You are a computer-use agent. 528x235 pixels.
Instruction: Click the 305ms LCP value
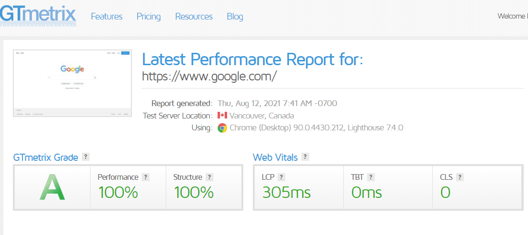[286, 192]
